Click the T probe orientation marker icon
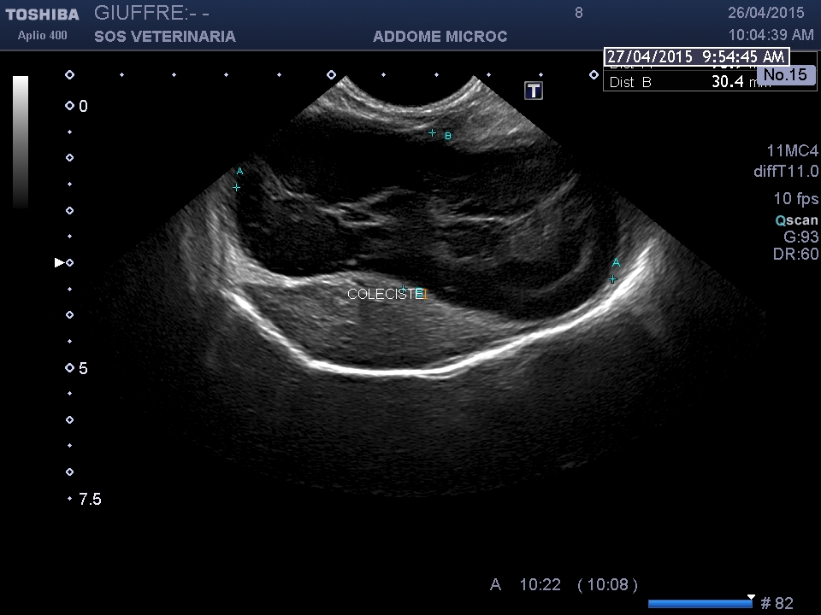The height and width of the screenshot is (615, 821). click(534, 91)
